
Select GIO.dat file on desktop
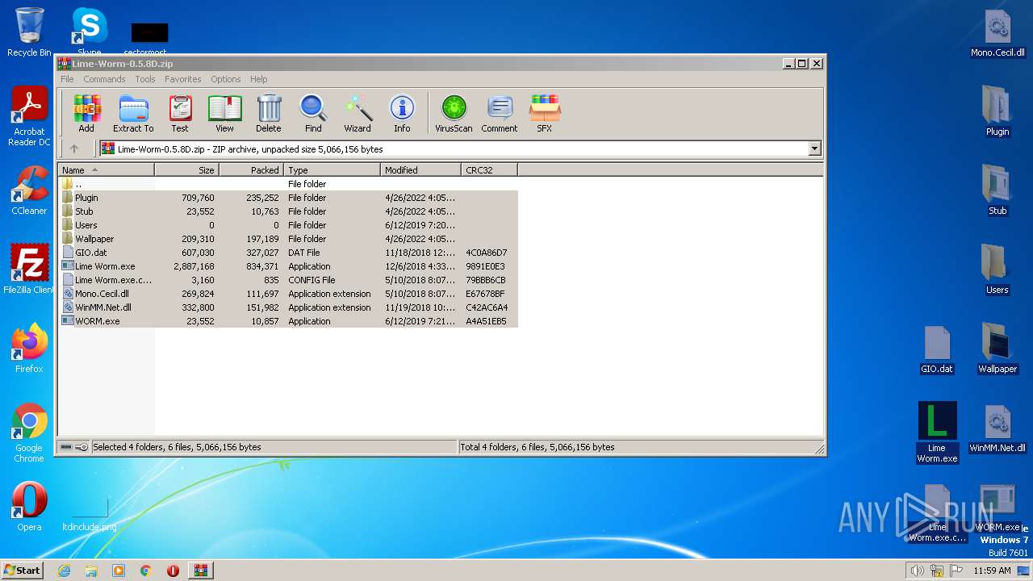[937, 349]
